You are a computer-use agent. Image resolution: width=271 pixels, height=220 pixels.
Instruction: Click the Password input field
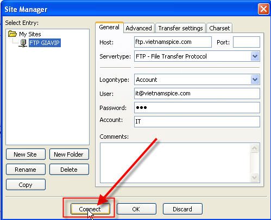coord(197,107)
